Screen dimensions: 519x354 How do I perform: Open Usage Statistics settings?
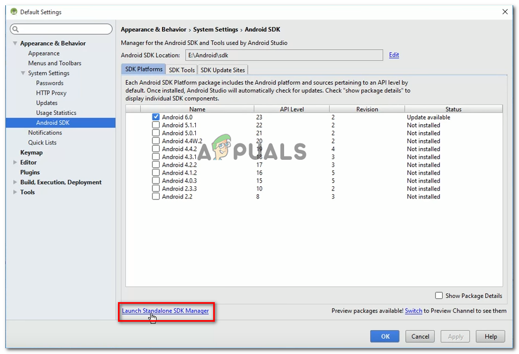click(x=56, y=113)
